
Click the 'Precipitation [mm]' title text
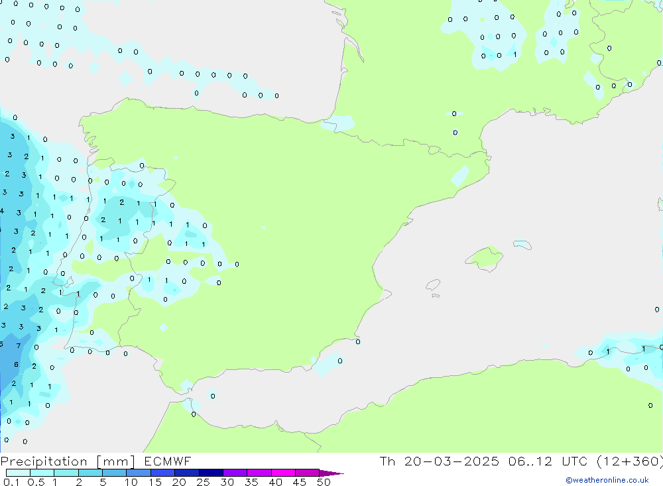point(68,461)
